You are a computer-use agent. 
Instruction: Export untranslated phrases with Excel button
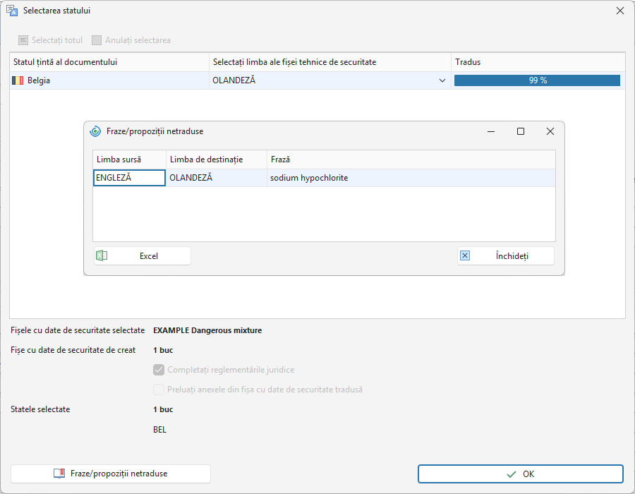[x=142, y=256]
